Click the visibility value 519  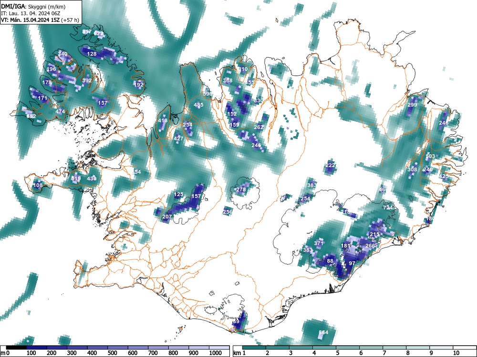coord(76,178)
